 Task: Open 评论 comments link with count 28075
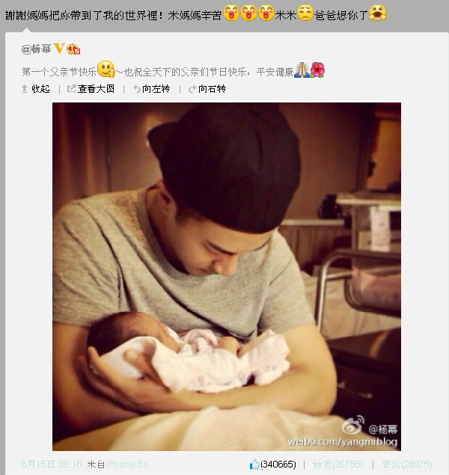407,464
